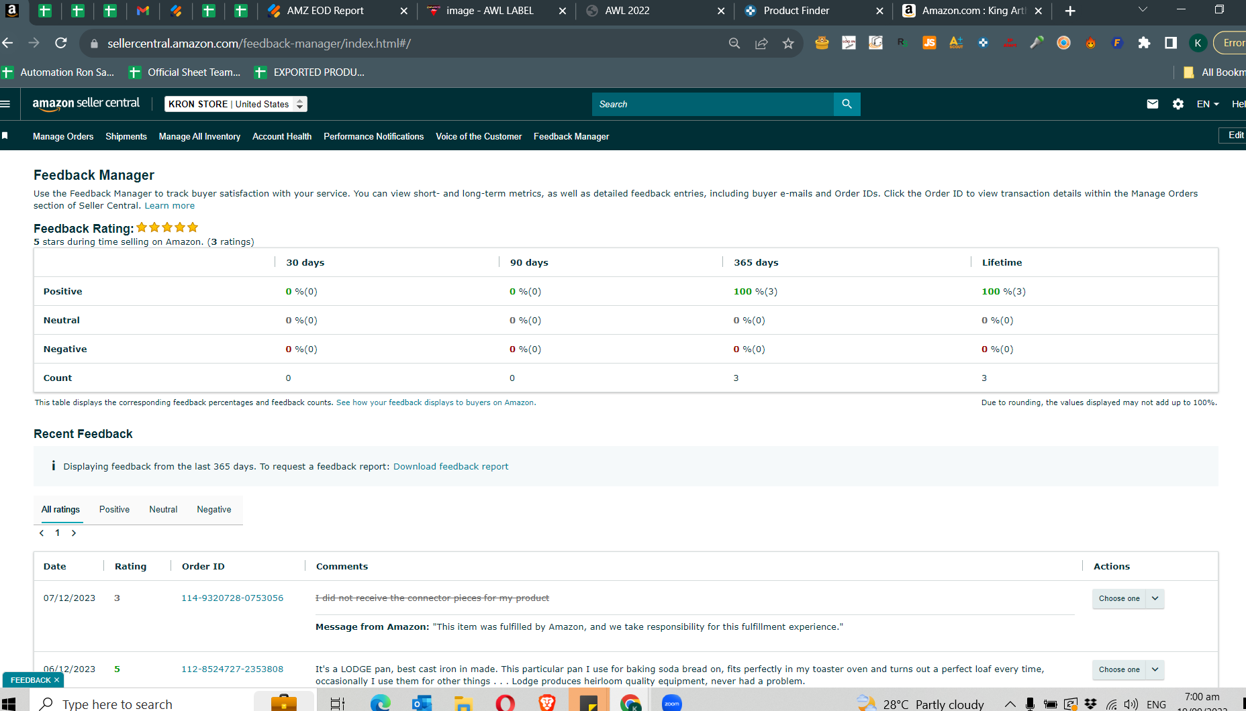Screen dimensions: 1246x711
Task: Dismiss the FEEDBACK popup tag
Action: 56,680
